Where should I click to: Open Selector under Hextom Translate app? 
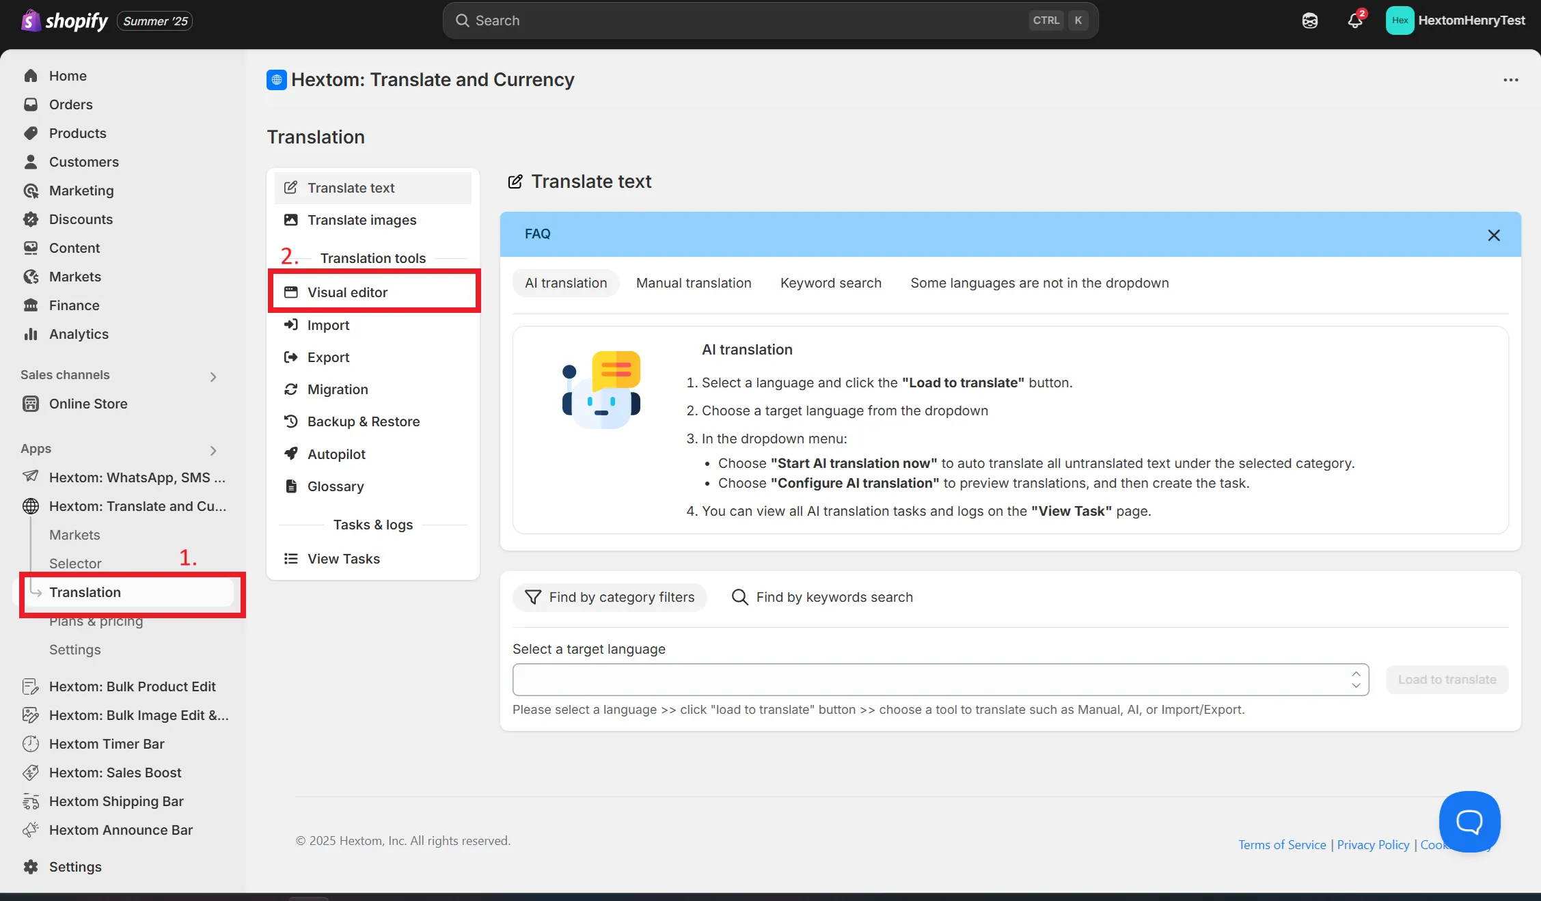point(75,564)
